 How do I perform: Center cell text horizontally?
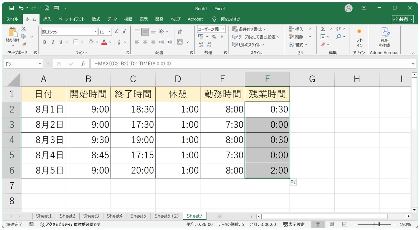coord(145,42)
